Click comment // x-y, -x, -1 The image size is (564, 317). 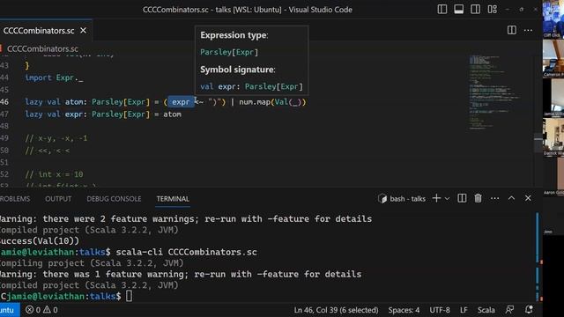[56, 138]
